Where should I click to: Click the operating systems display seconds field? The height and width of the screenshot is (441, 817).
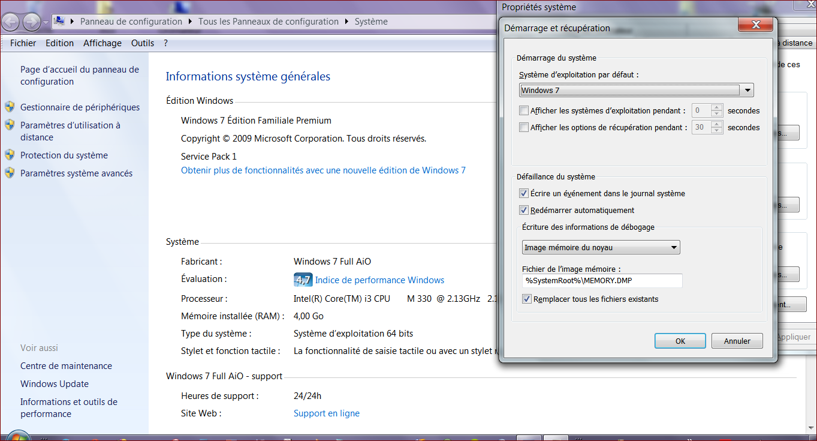coord(701,110)
